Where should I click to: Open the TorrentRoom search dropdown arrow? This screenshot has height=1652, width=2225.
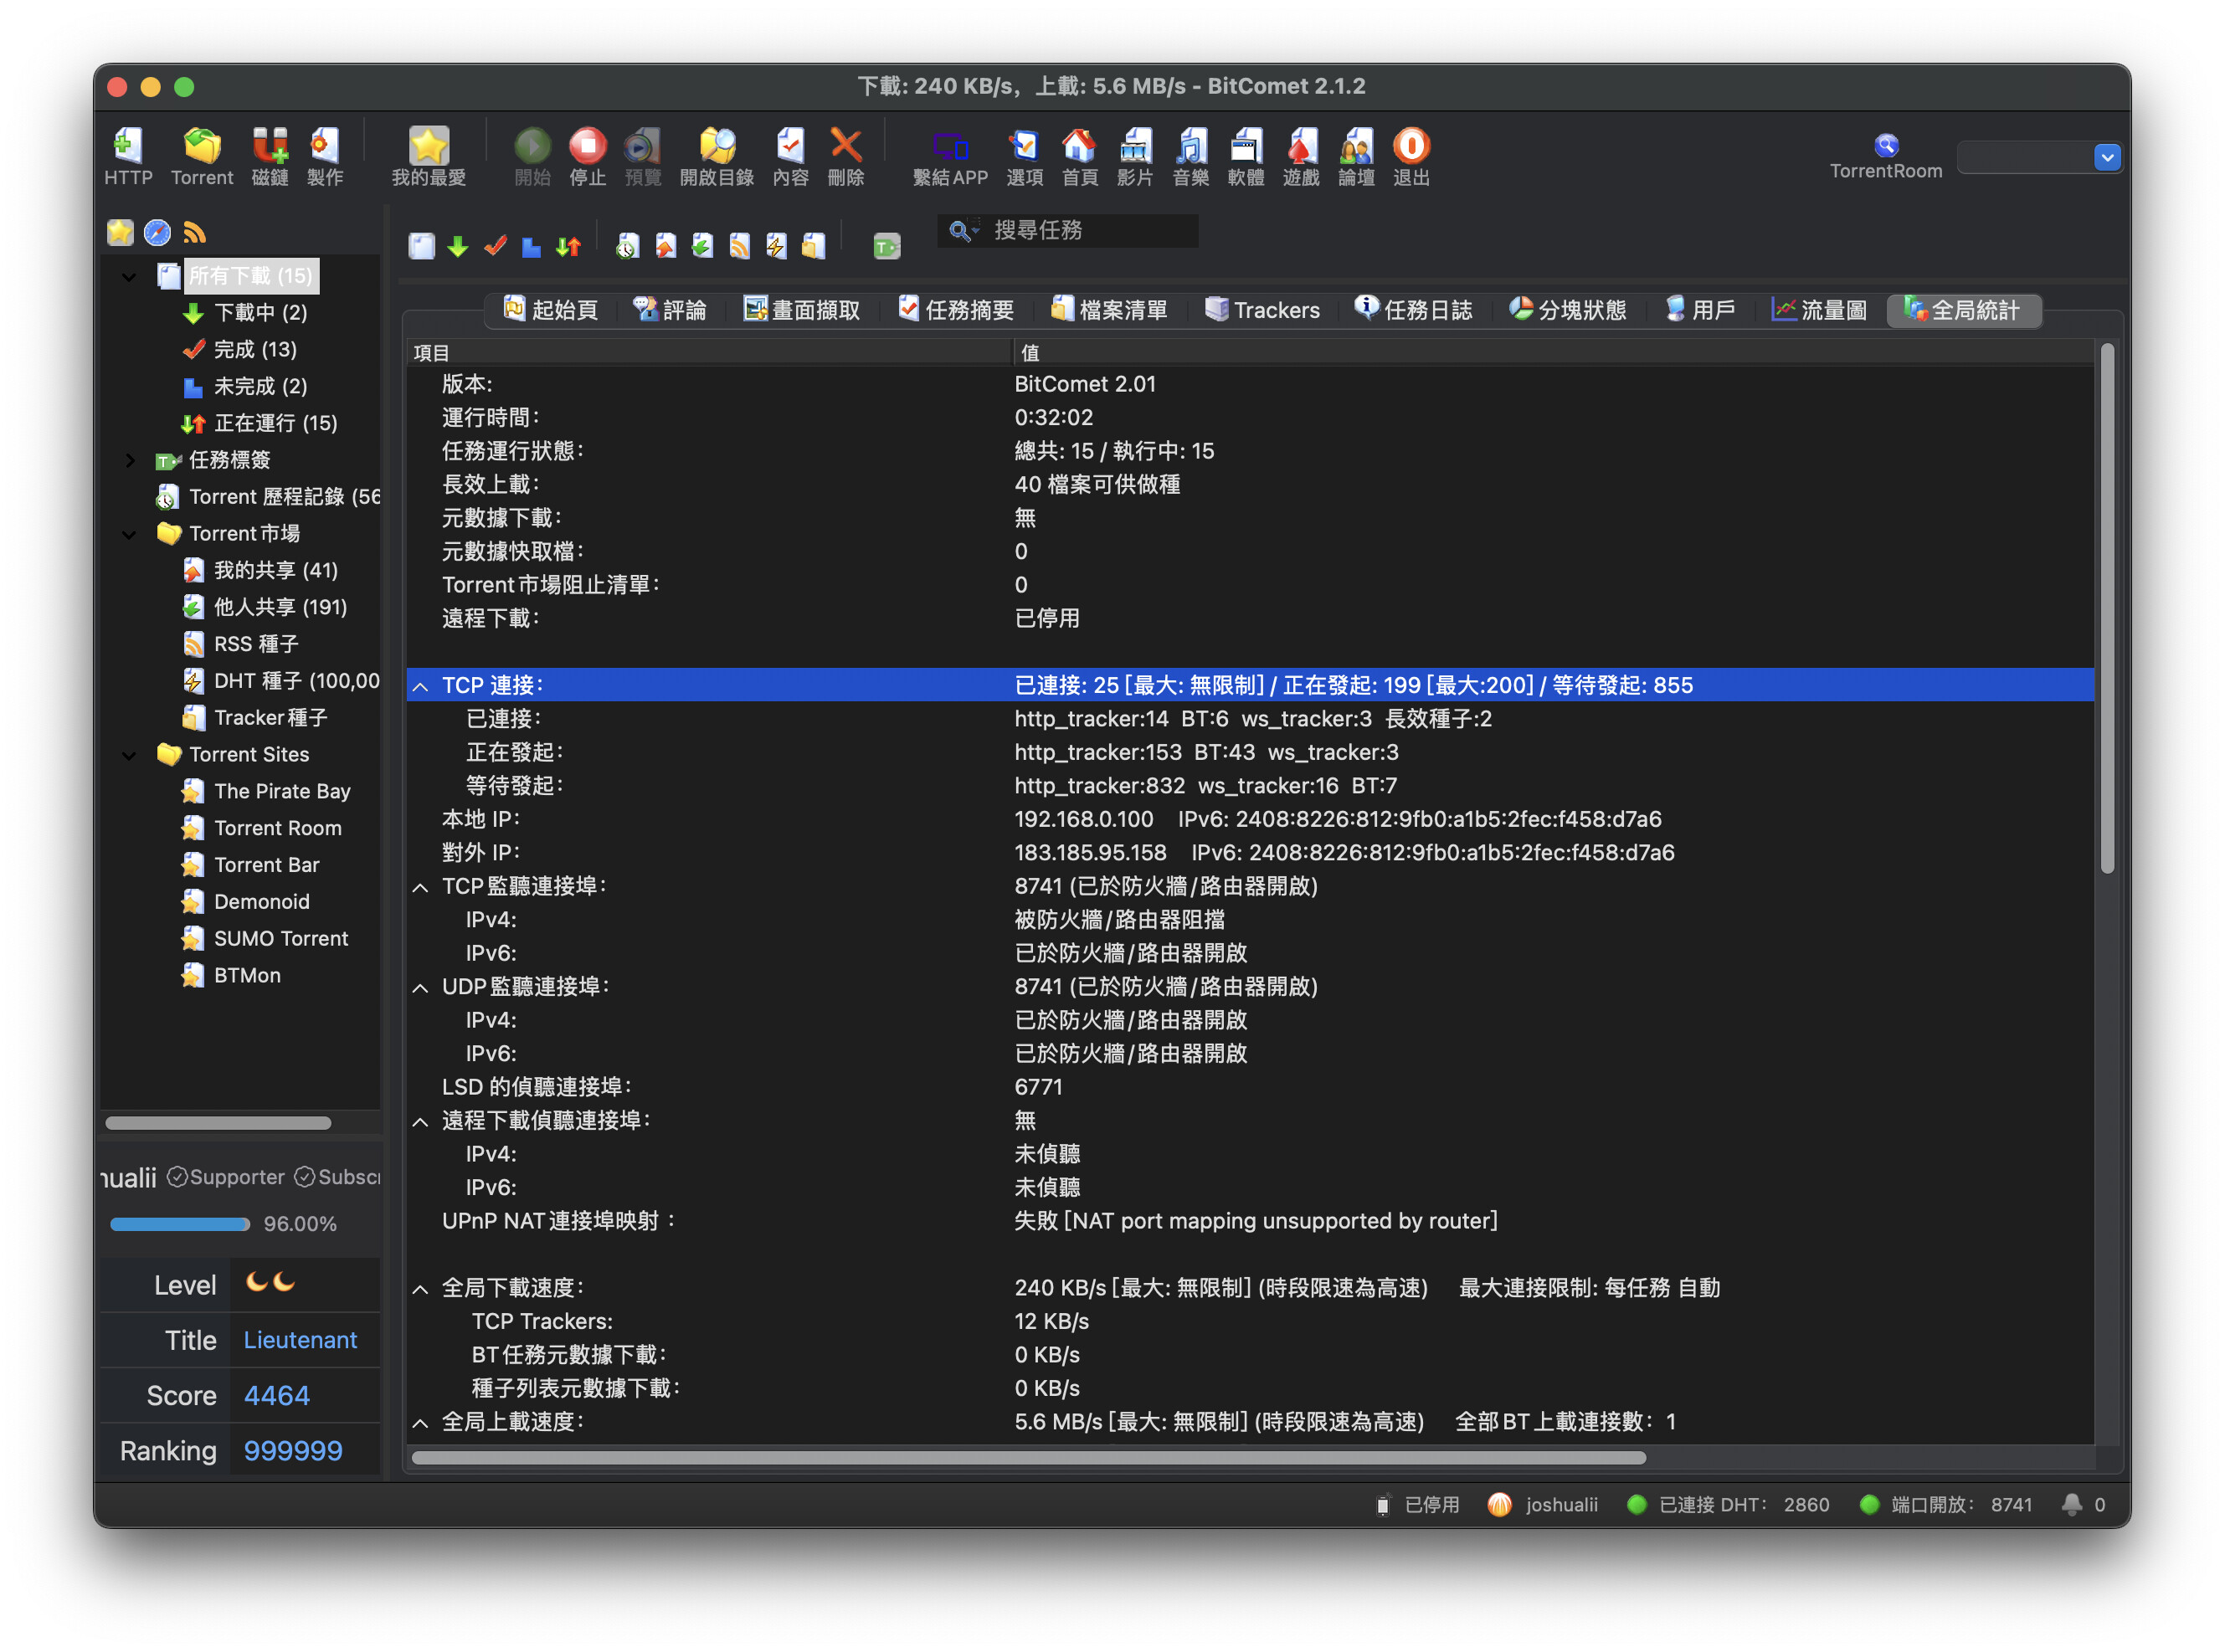point(2106,157)
